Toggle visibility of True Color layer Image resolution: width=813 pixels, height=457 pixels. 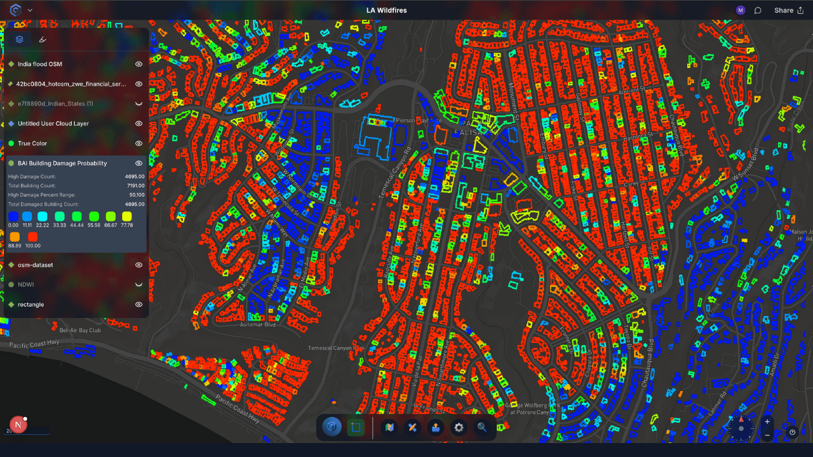click(138, 143)
